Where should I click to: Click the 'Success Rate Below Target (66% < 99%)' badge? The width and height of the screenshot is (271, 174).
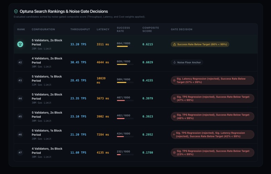click(200, 44)
